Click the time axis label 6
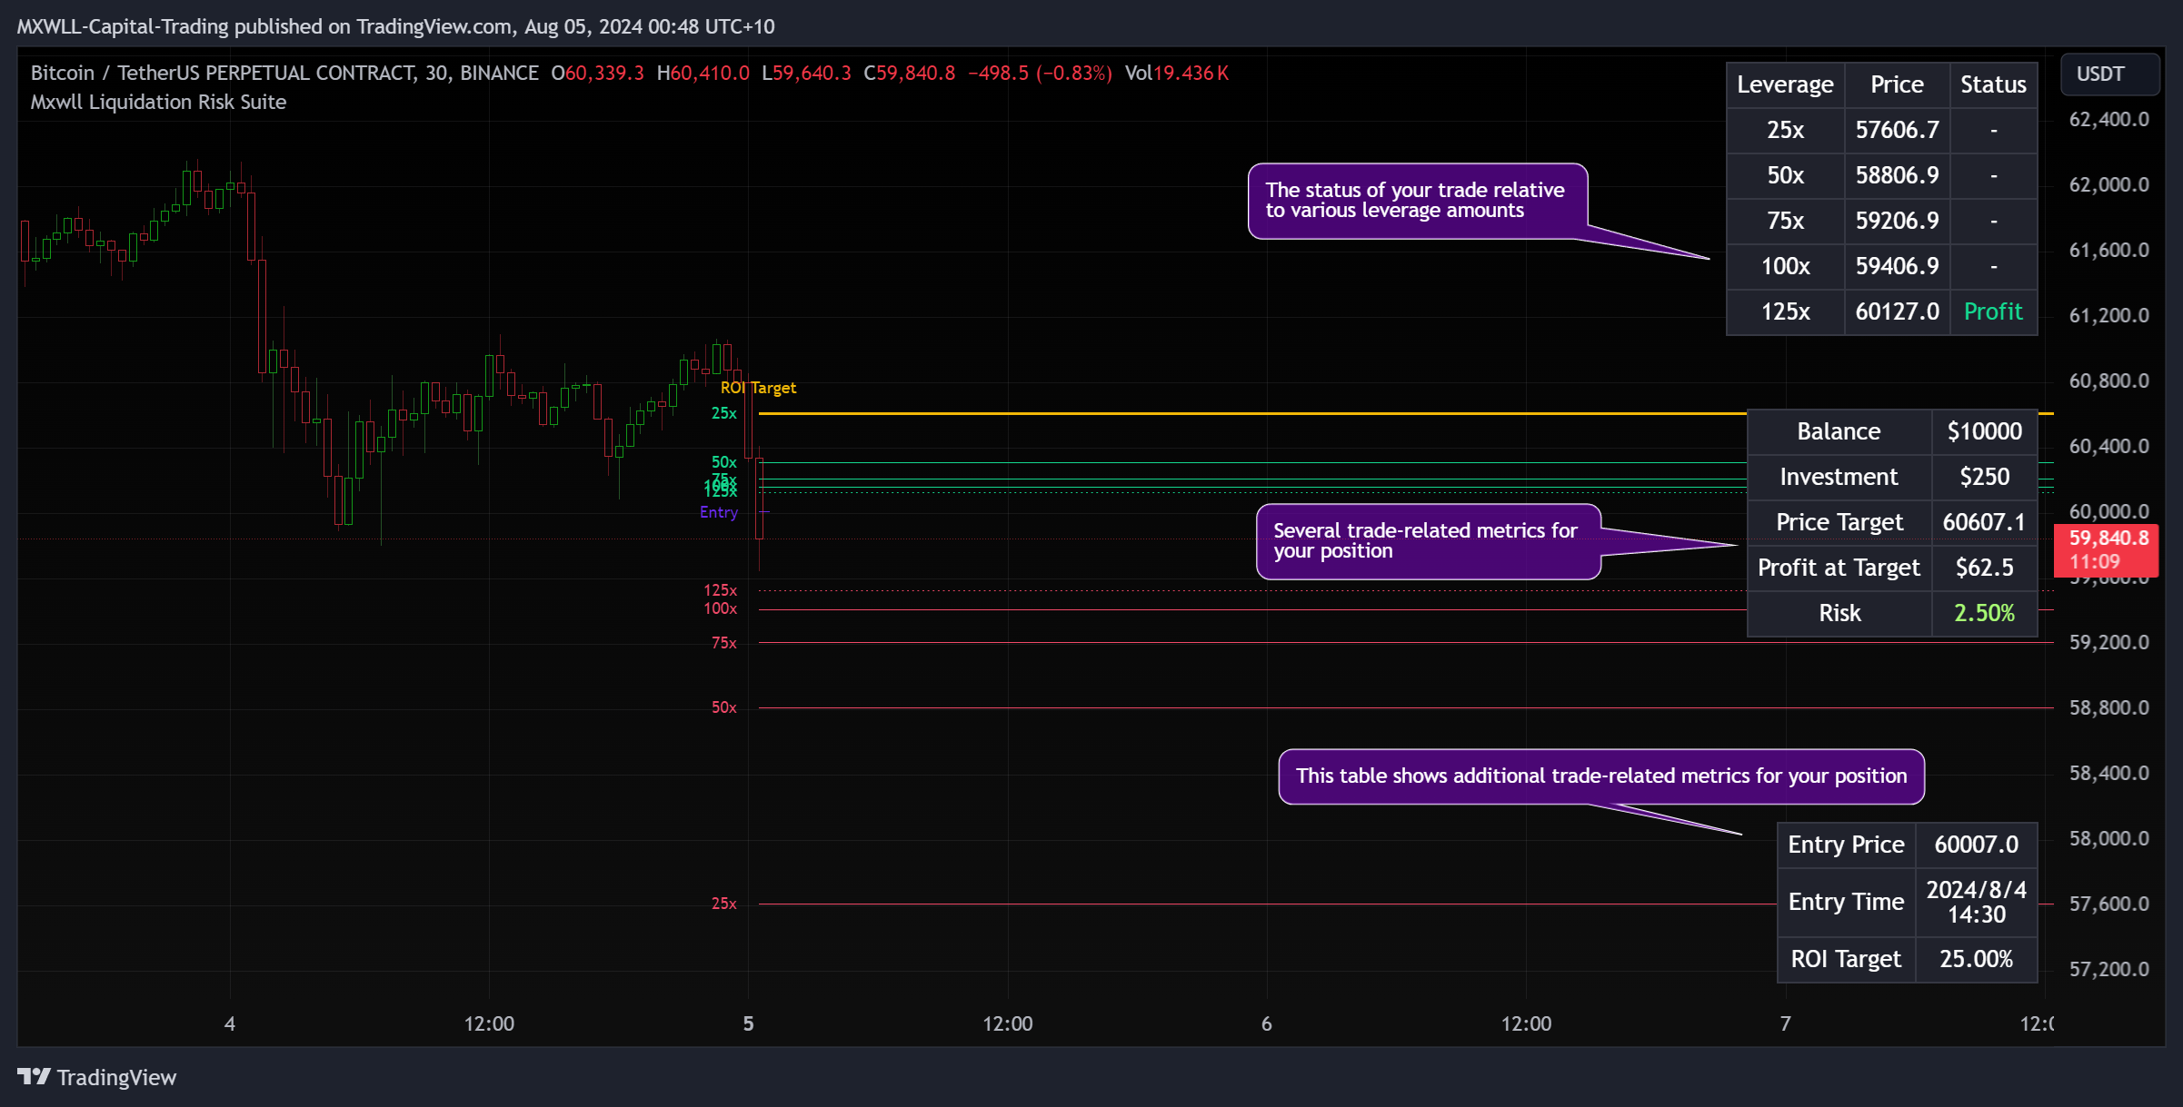2183x1107 pixels. tap(1266, 1023)
